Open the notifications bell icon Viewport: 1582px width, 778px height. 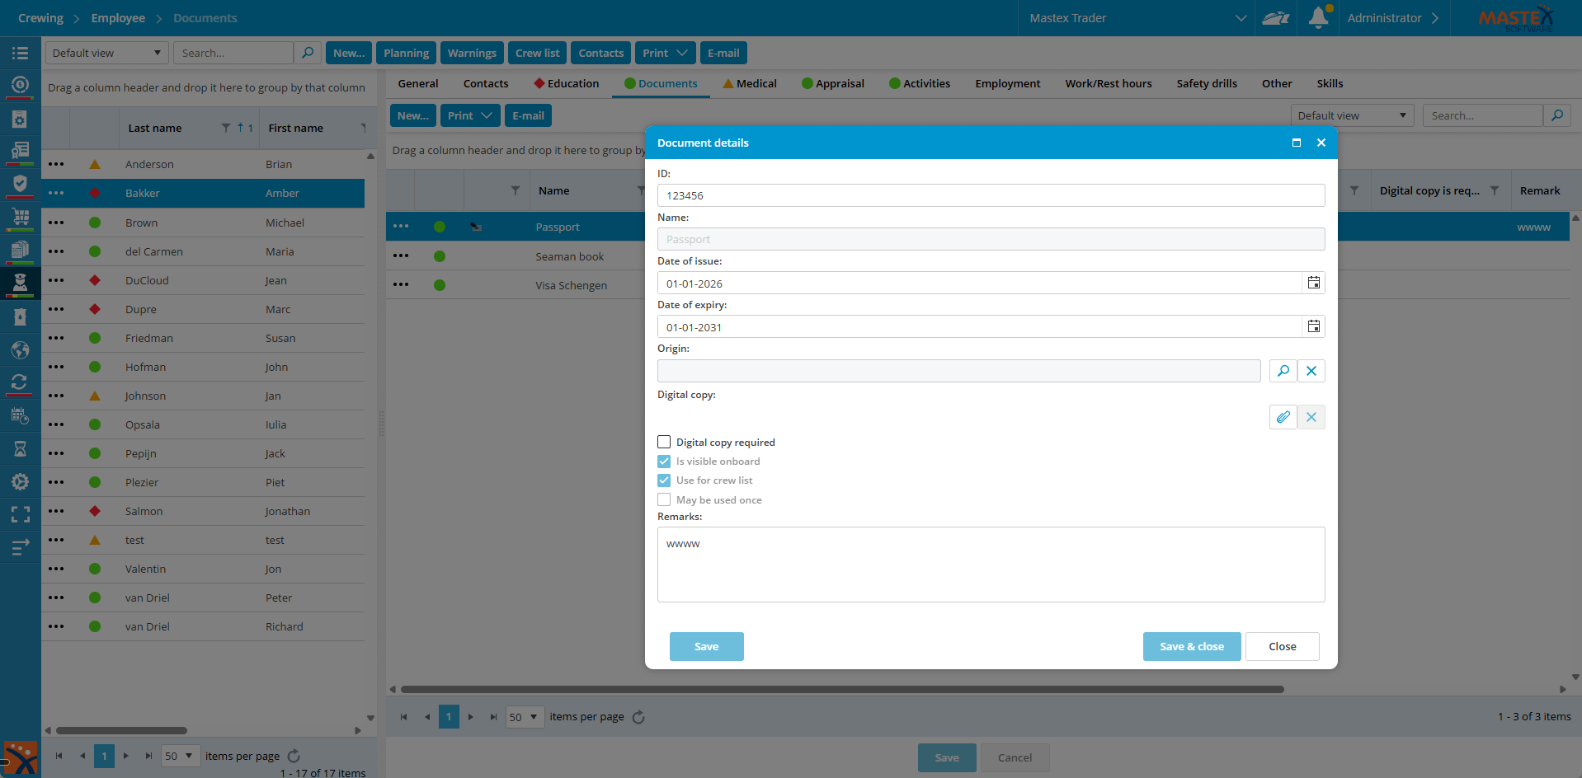[x=1318, y=17]
